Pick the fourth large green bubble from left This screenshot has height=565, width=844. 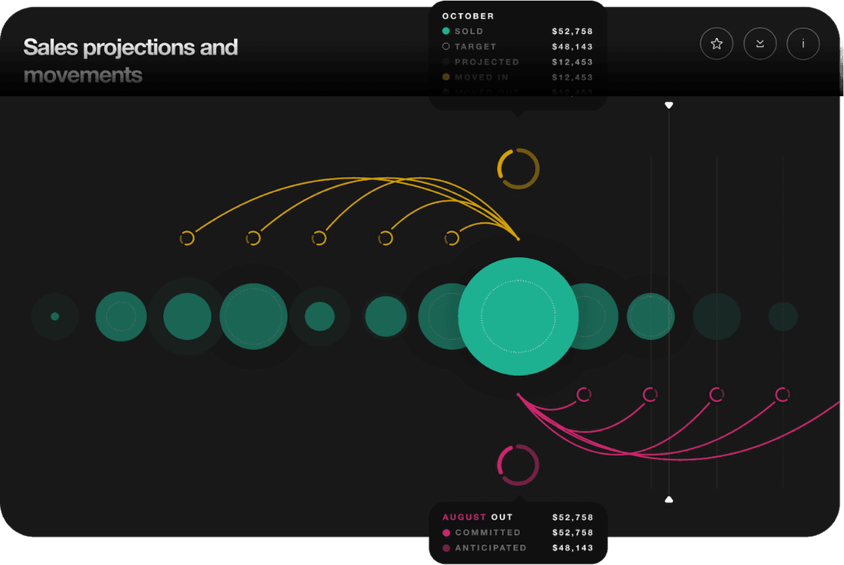[254, 316]
